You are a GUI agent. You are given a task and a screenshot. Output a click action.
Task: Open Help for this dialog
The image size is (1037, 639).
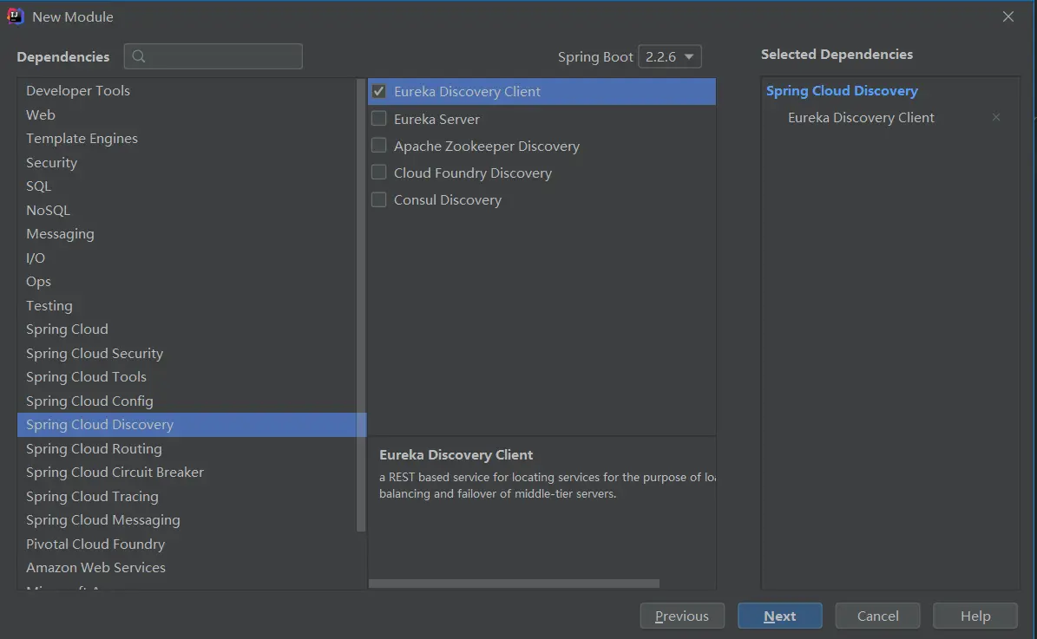975,616
